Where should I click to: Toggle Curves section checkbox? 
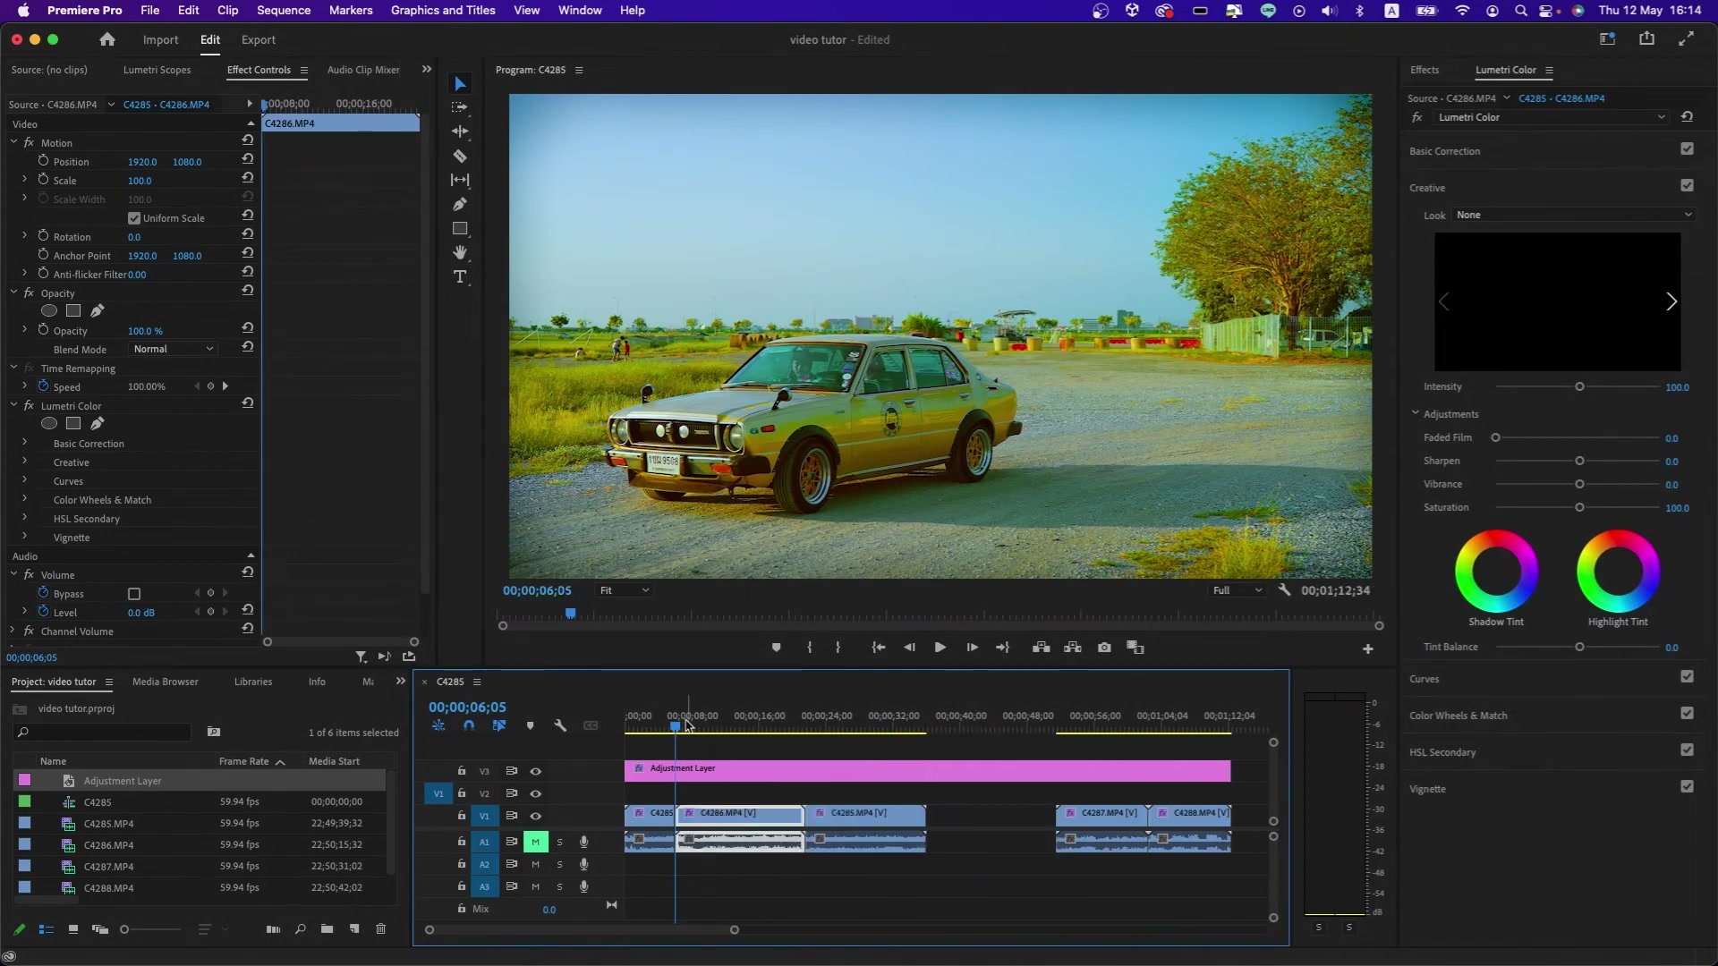(1687, 677)
